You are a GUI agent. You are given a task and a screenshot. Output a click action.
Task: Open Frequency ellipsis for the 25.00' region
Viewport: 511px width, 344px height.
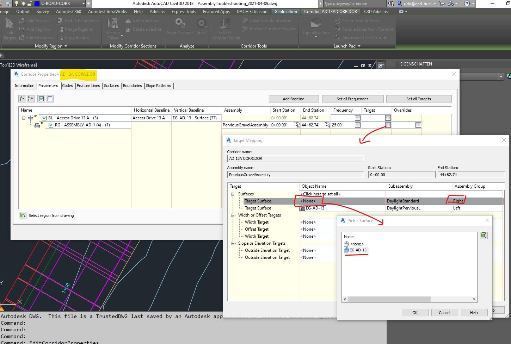click(357, 125)
